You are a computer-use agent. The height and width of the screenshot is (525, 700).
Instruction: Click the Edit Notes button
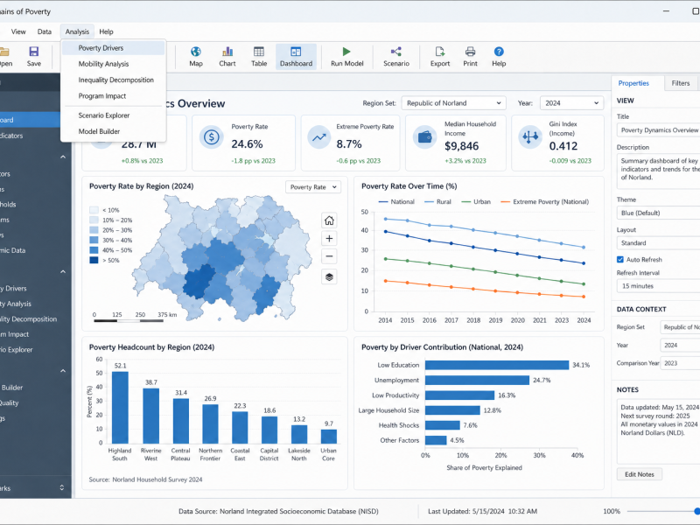pyautogui.click(x=640, y=474)
